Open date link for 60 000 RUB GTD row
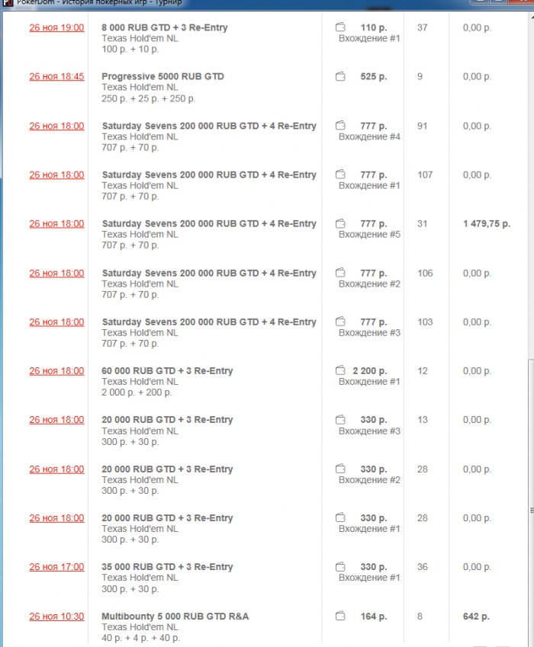 point(56,371)
